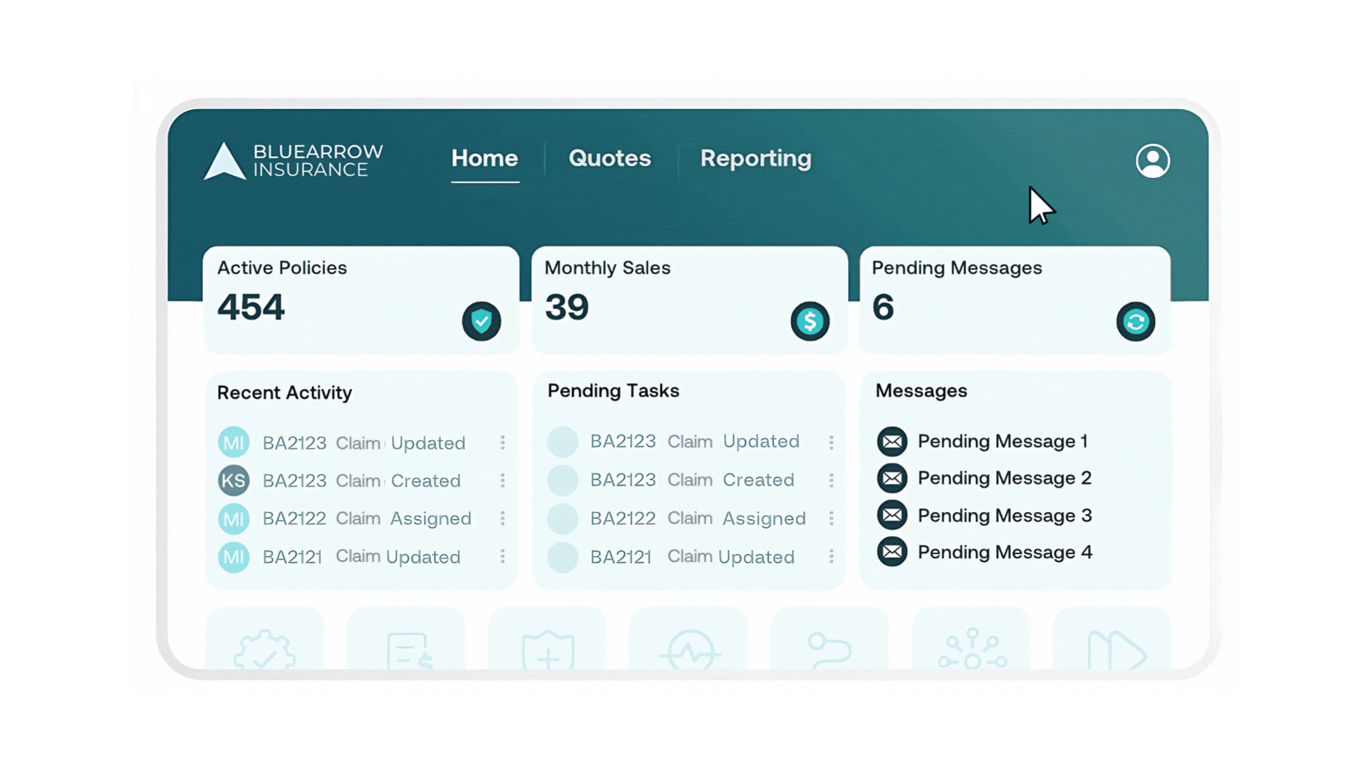Open the Pending Message 1 link
This screenshot has width=1368, height=769.
coord(1002,441)
